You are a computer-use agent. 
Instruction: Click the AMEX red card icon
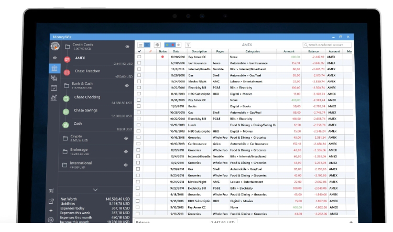67,59
